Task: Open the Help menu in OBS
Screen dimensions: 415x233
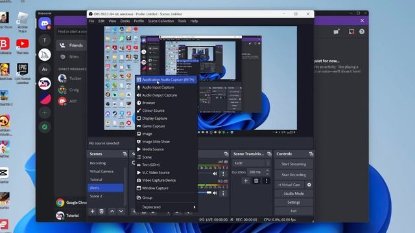Action: coord(194,21)
